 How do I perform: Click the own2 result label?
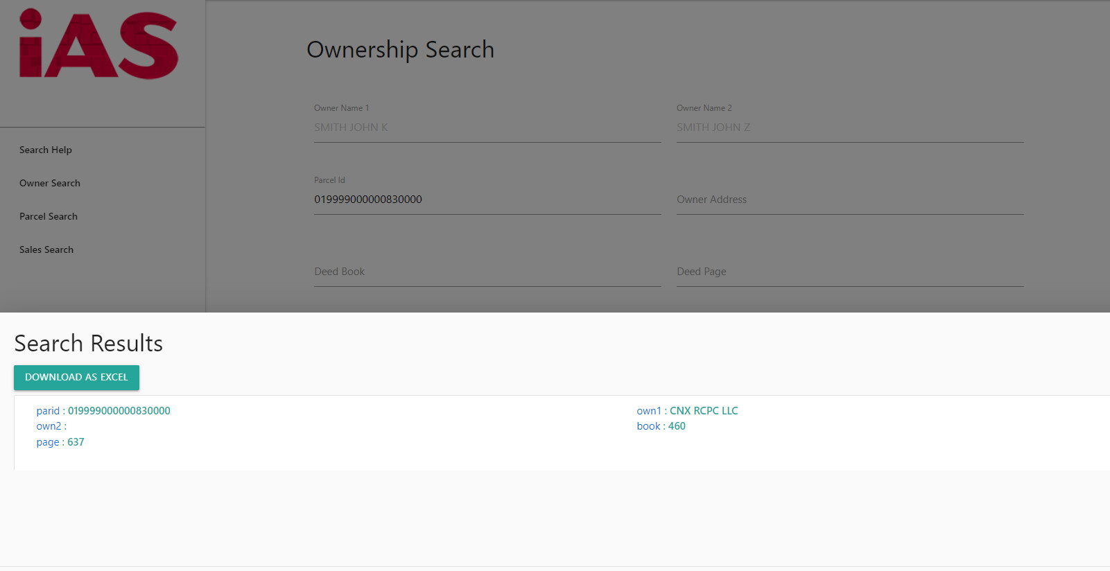[x=51, y=426]
